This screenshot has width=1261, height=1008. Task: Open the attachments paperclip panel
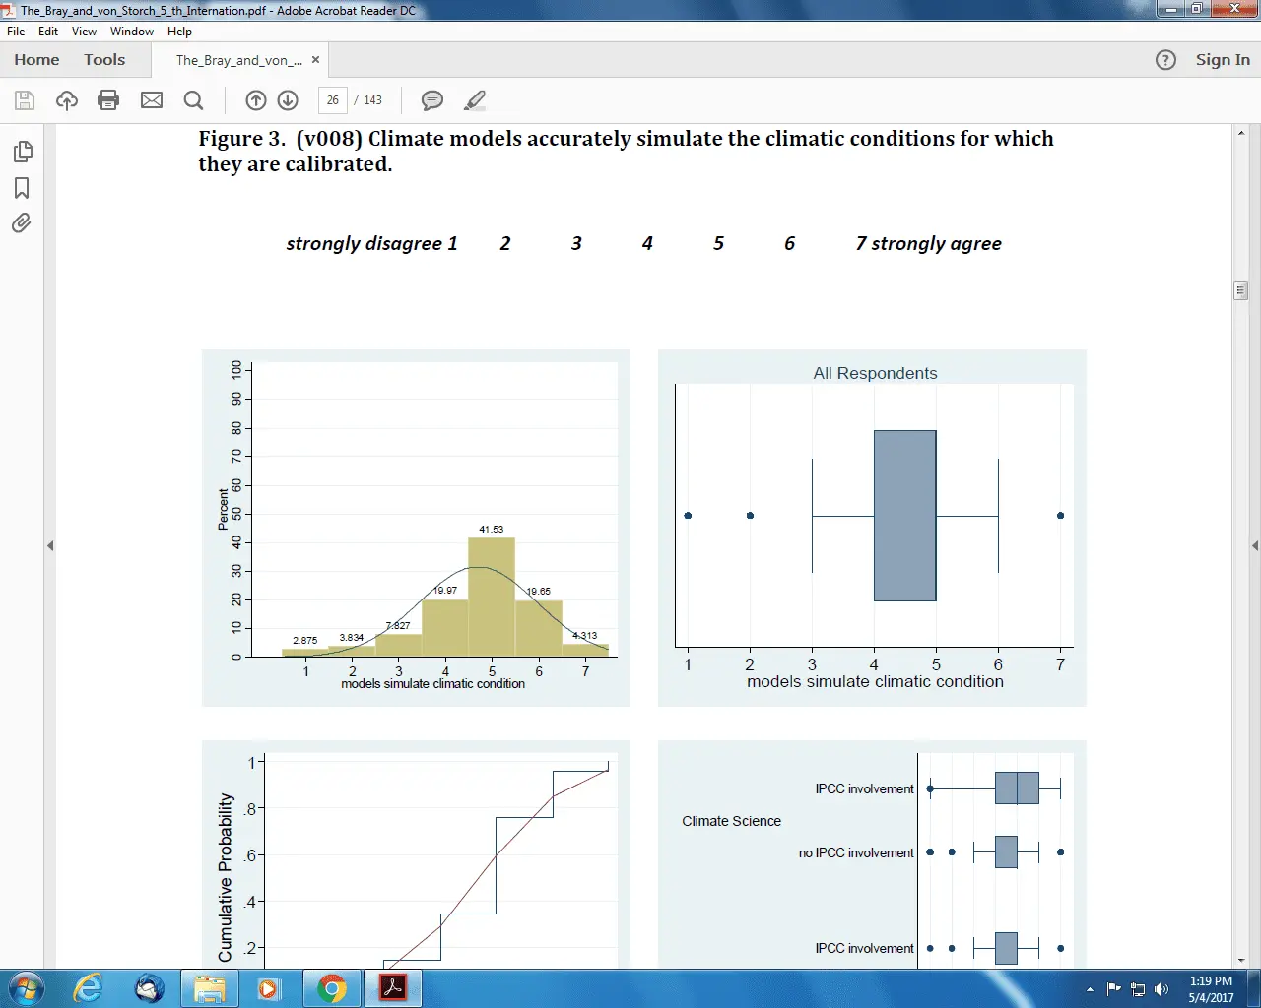[x=22, y=223]
